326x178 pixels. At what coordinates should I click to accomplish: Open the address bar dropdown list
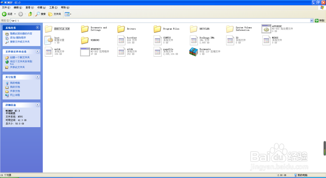311,21
